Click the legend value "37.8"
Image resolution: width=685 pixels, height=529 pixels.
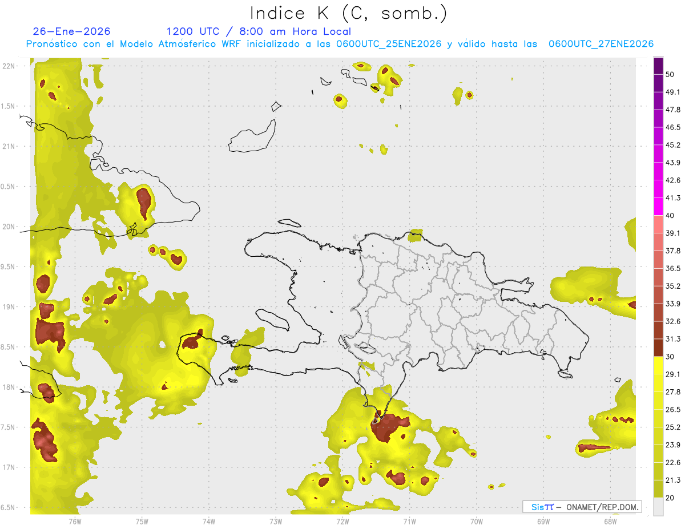point(673,251)
